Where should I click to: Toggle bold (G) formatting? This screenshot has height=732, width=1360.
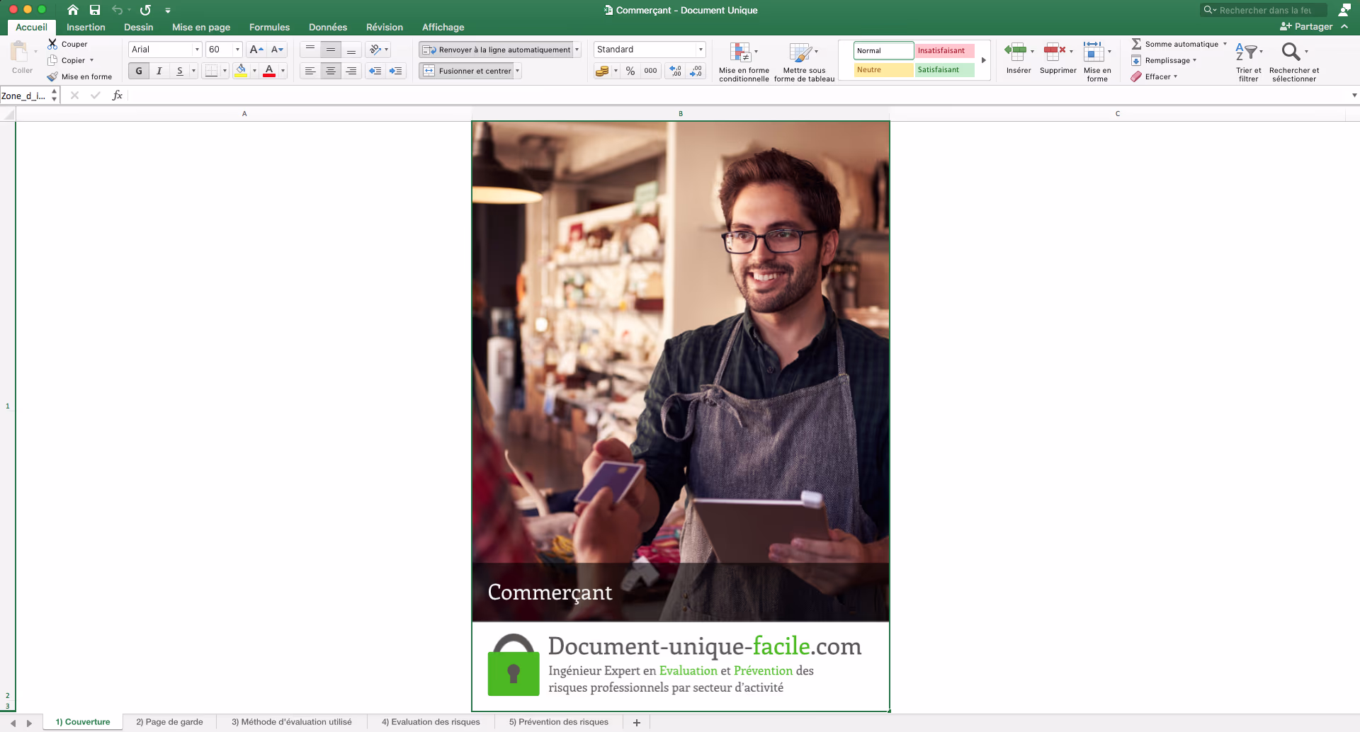point(139,71)
